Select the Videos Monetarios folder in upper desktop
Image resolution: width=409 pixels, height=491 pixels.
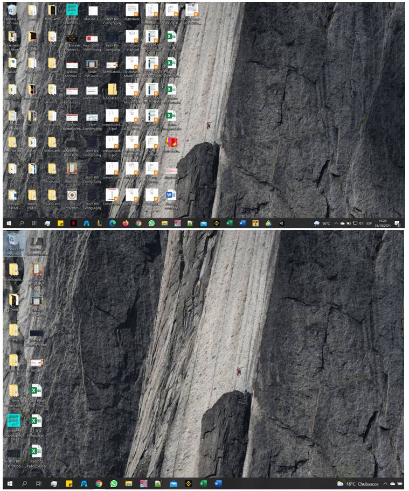(52, 173)
